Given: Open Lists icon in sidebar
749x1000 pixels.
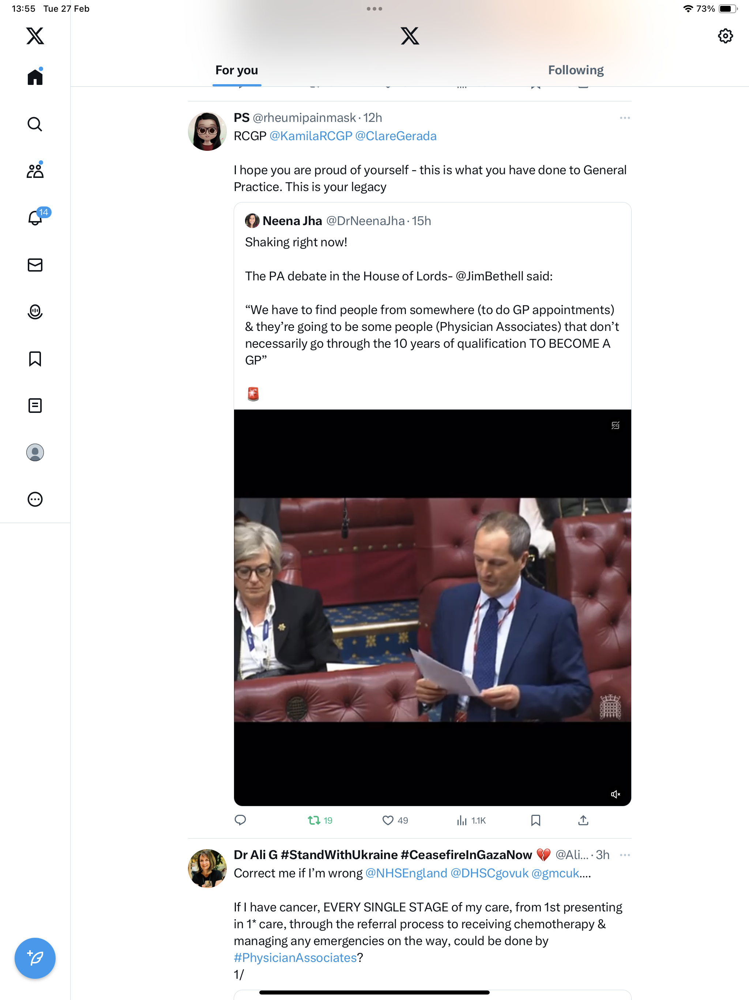Looking at the screenshot, I should (35, 406).
